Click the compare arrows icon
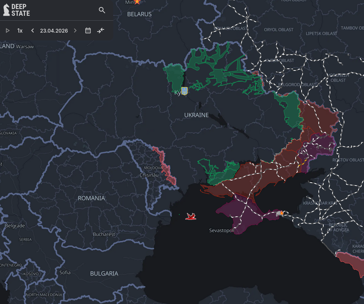Viewport: 364px width, 304px height. point(101,31)
